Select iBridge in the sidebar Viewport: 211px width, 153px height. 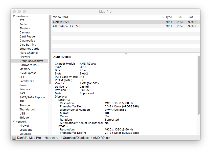point(24,117)
